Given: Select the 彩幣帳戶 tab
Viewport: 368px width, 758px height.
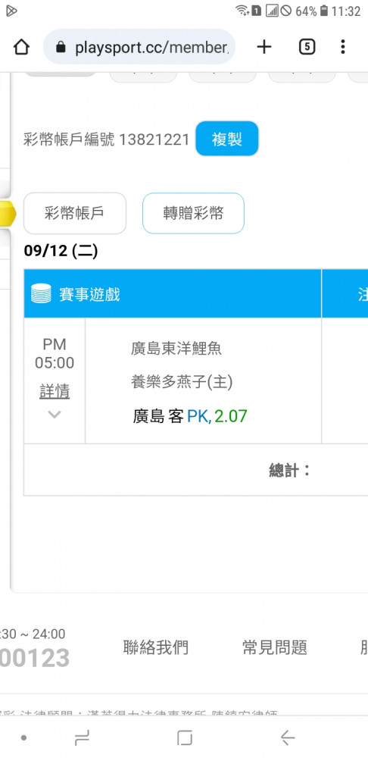Looking at the screenshot, I should tap(75, 213).
